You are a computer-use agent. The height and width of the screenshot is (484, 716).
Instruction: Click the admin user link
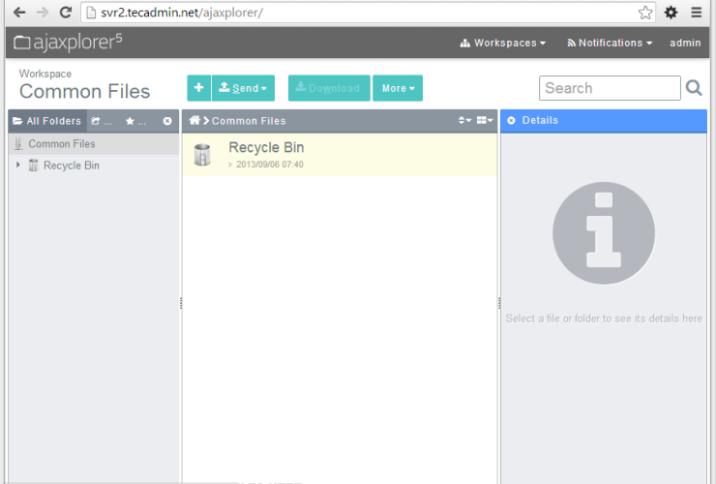point(685,43)
